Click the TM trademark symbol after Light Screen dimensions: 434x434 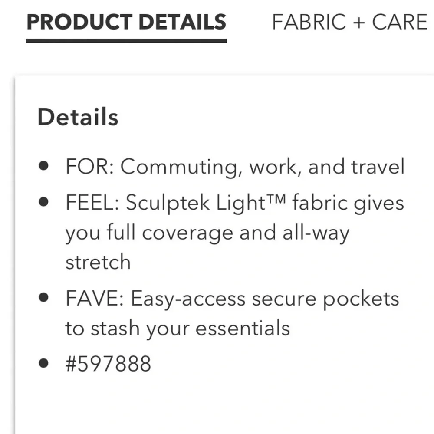[x=277, y=199]
